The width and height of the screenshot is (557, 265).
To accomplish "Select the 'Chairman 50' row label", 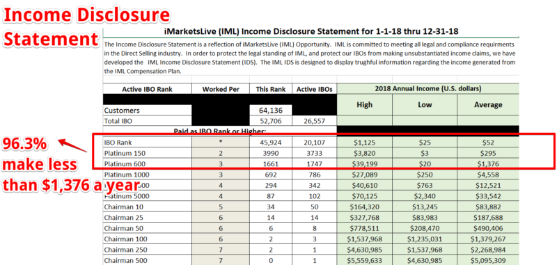I will [147, 228].
